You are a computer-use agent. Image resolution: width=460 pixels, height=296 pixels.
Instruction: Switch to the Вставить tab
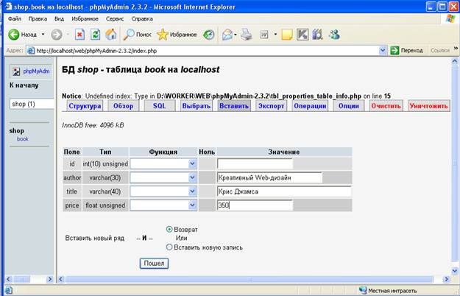(x=234, y=106)
